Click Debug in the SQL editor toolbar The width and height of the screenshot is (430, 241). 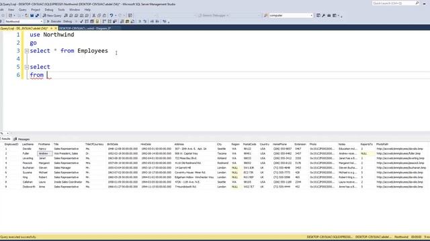67,21
